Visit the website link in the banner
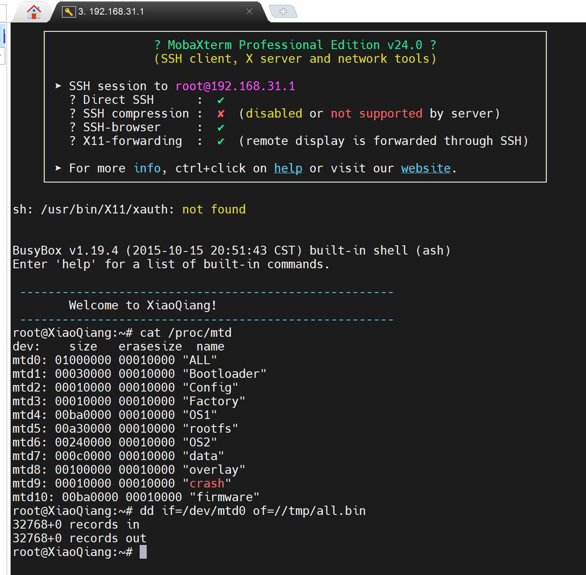Viewport: 586px width, 575px height. pos(426,168)
